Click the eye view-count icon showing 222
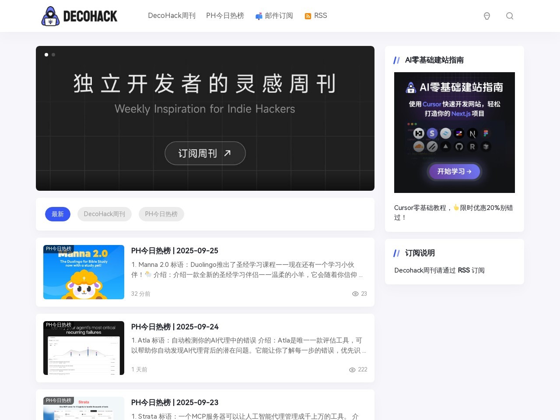This screenshot has width=560, height=420. coord(352,370)
